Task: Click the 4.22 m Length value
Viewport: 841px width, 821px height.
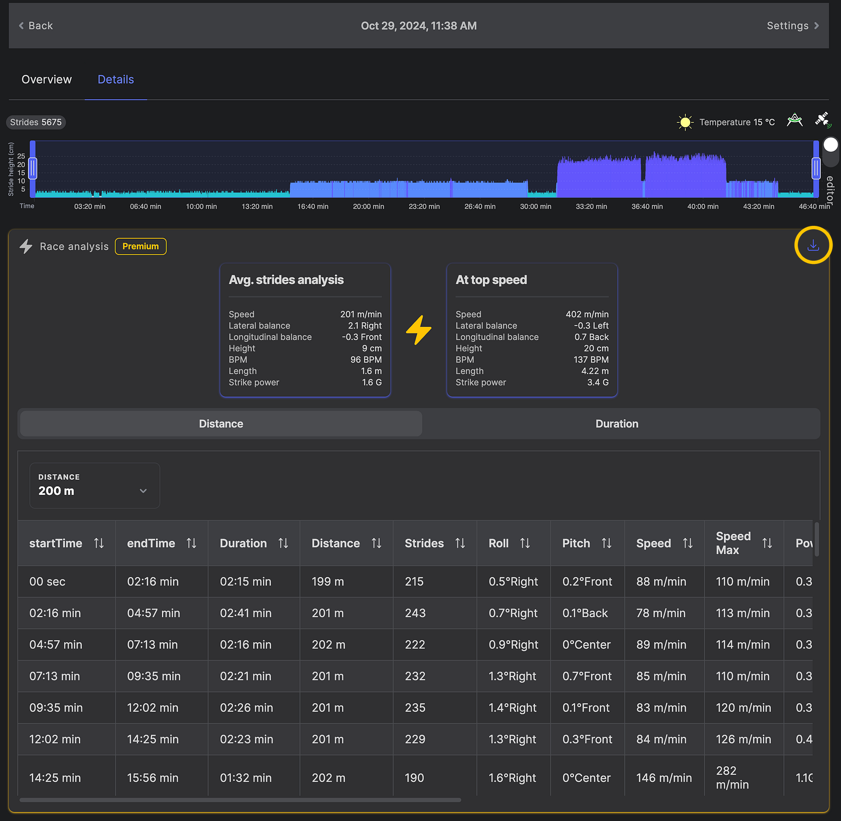Action: pos(595,371)
